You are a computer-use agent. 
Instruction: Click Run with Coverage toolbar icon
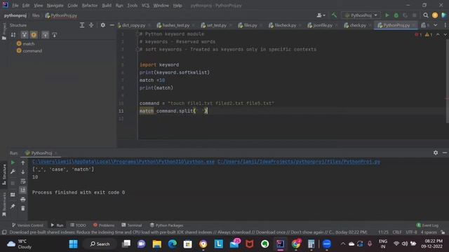(406, 15)
